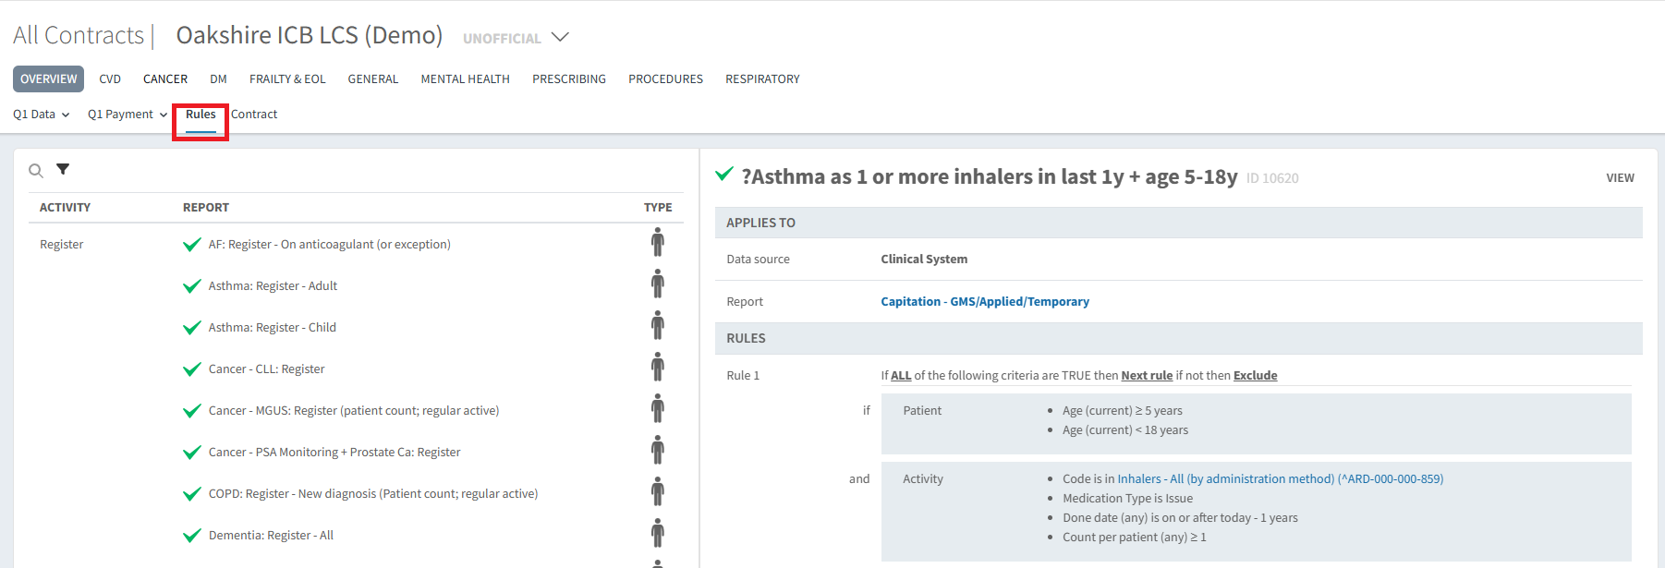Click person icon for PSA Monitoring row
This screenshot has height=568, width=1665.
[x=658, y=450]
